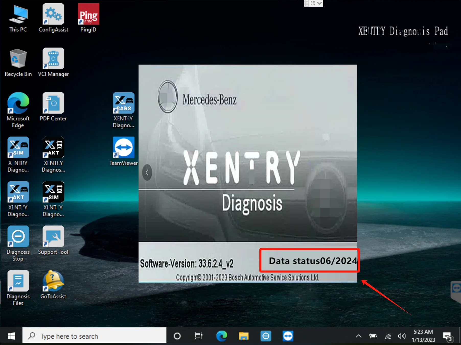Open Task View on the taskbar
The width and height of the screenshot is (461, 345).
[x=199, y=336]
